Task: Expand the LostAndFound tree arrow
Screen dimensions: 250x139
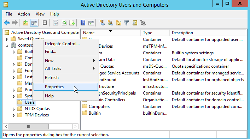Action: coord(14,77)
